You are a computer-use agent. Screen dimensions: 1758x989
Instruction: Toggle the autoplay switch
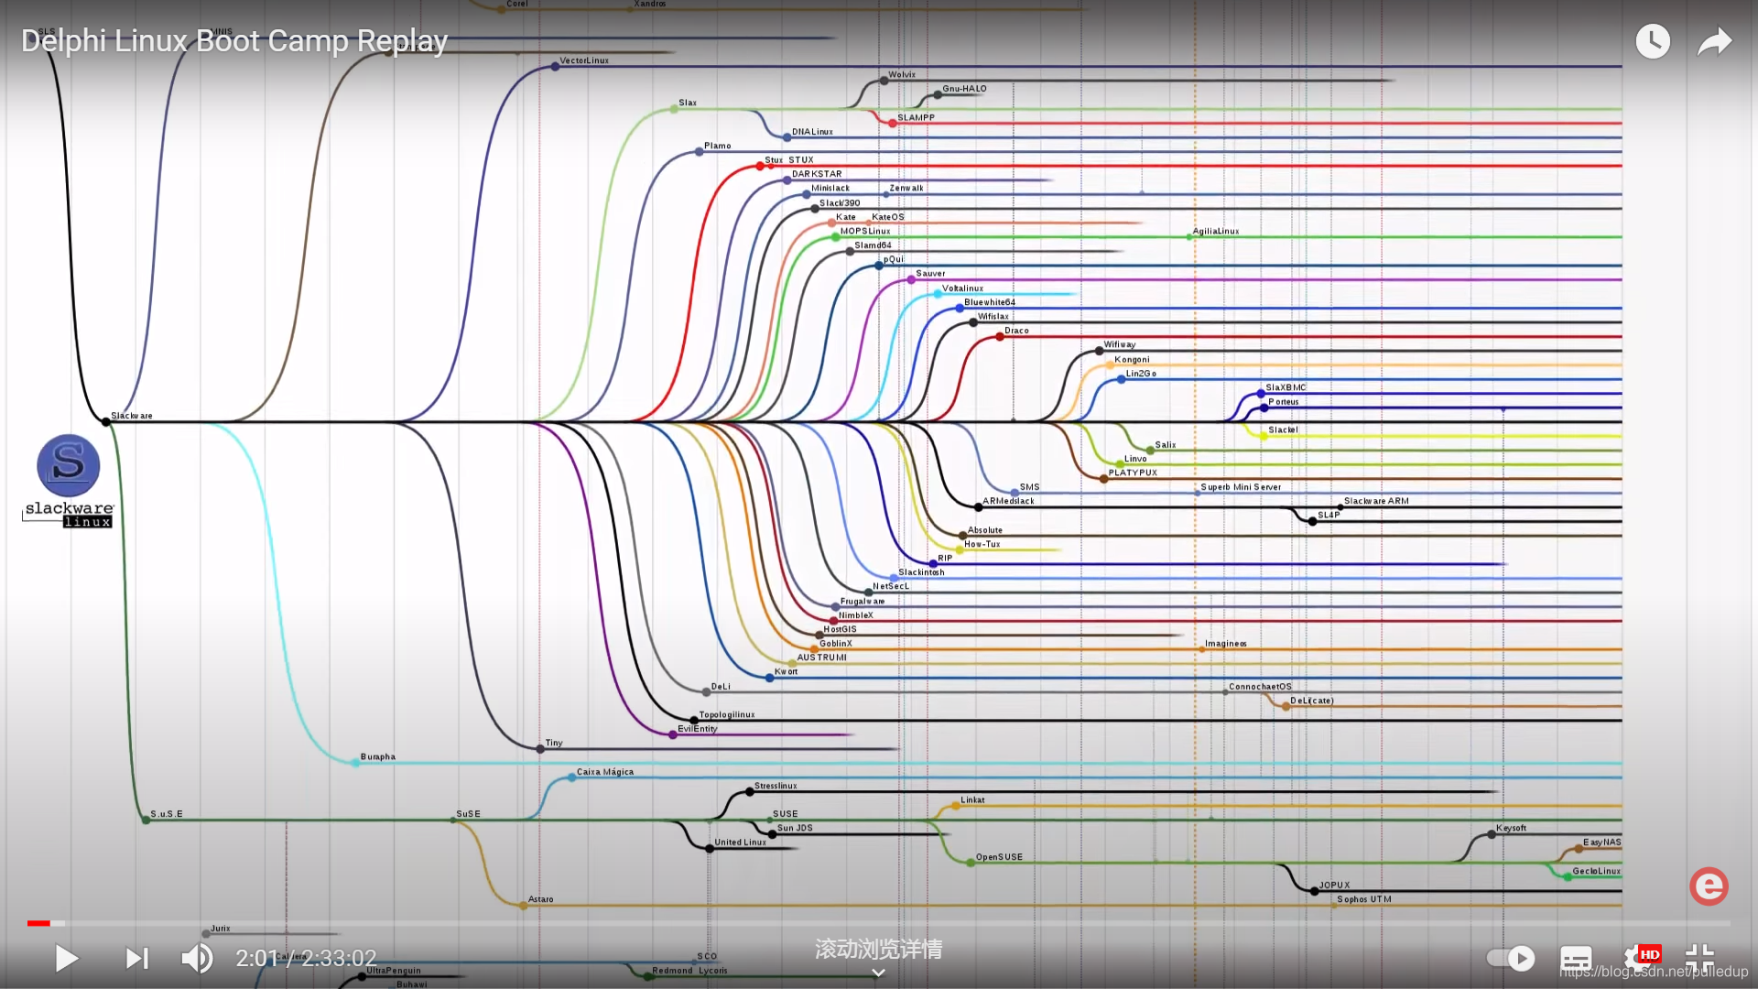click(1511, 959)
